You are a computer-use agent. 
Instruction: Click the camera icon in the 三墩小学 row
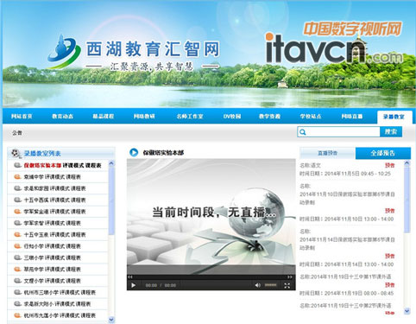[17, 257]
